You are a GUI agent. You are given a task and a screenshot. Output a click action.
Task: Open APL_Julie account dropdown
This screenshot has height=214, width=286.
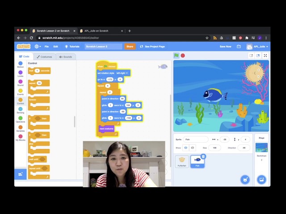pos(257,46)
